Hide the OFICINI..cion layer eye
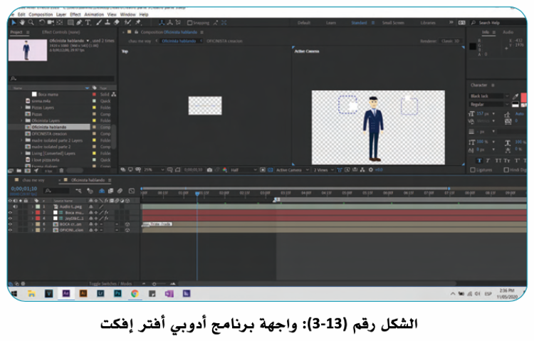This screenshot has width=534, height=341. tap(10, 230)
